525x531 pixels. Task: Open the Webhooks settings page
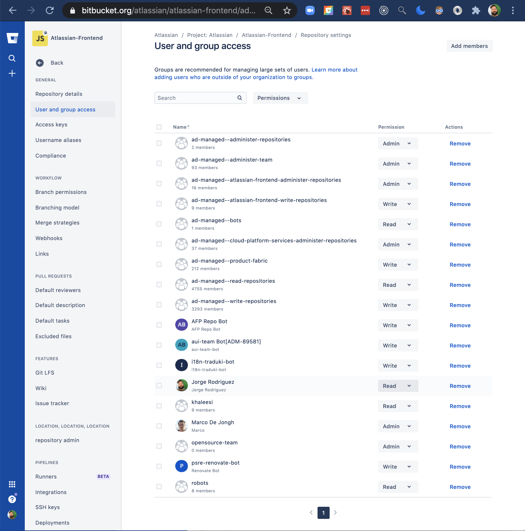click(x=49, y=238)
